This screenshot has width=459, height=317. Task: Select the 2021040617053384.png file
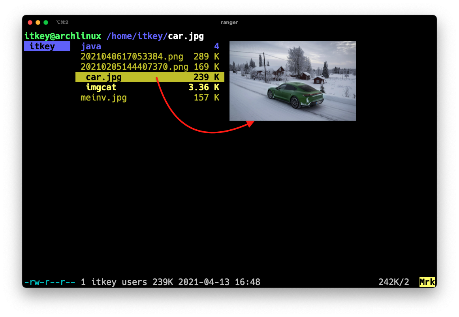132,57
